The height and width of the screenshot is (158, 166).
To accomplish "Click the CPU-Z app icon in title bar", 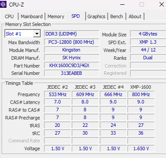I will 3,4.
